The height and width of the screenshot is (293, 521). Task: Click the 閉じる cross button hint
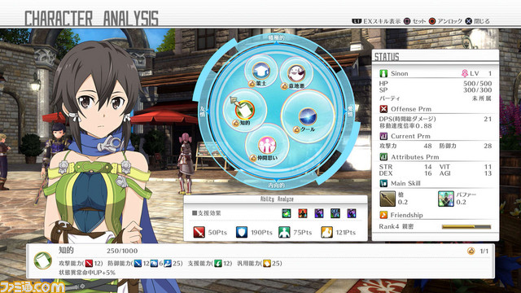point(477,21)
